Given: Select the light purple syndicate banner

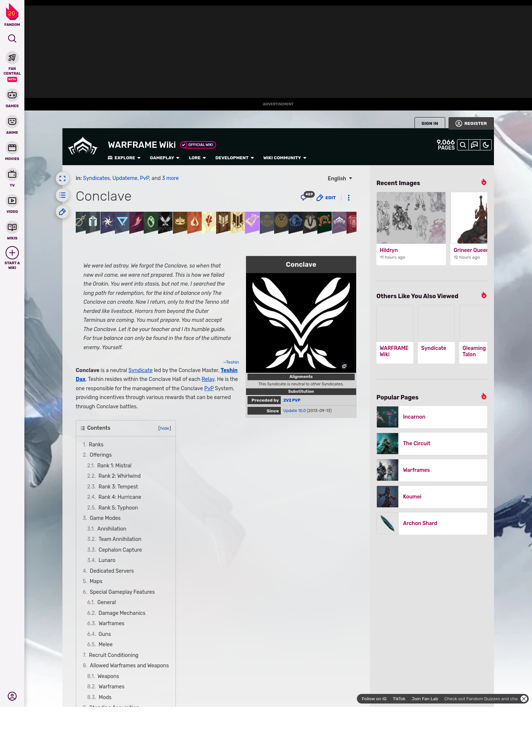Looking at the screenshot, I should point(252,222).
